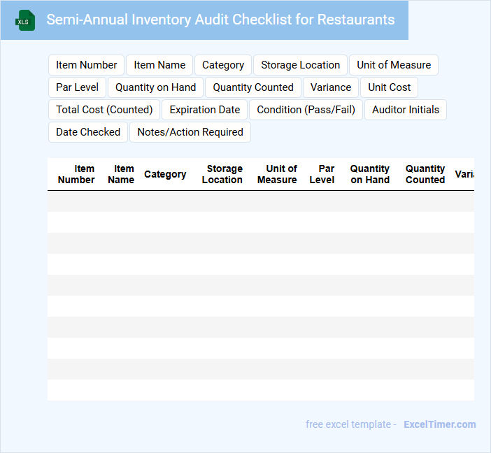
Task: Click the Category tag chip
Action: coord(223,65)
